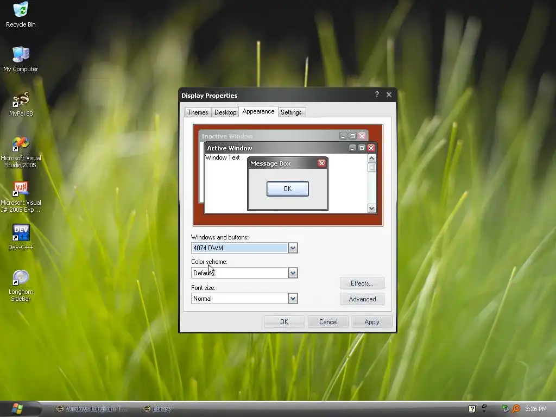Confirm with the dialog's bottom OK button
556x417 pixels.
(x=285, y=322)
